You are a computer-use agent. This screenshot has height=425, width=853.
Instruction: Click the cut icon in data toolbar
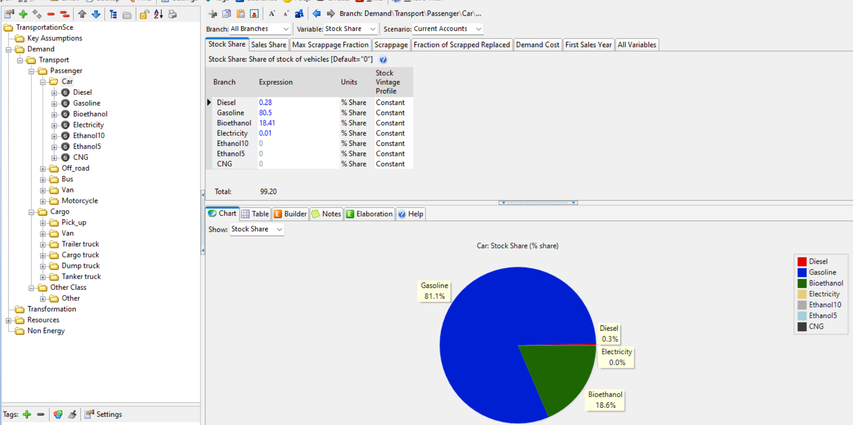click(213, 13)
